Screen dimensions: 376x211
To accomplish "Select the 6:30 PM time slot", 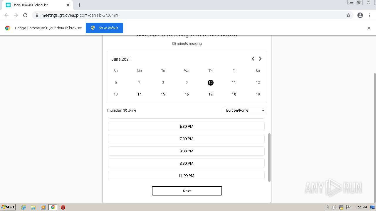I will click(x=186, y=127).
